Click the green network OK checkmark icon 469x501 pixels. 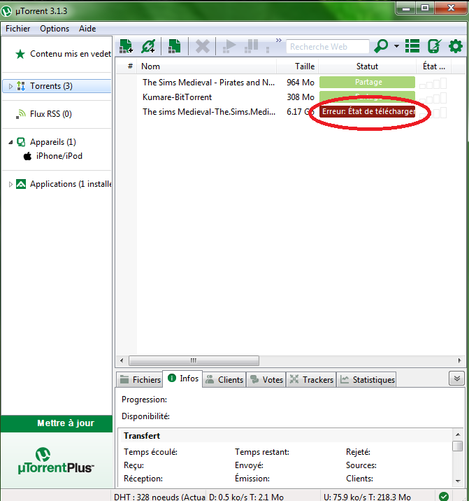pos(444,496)
